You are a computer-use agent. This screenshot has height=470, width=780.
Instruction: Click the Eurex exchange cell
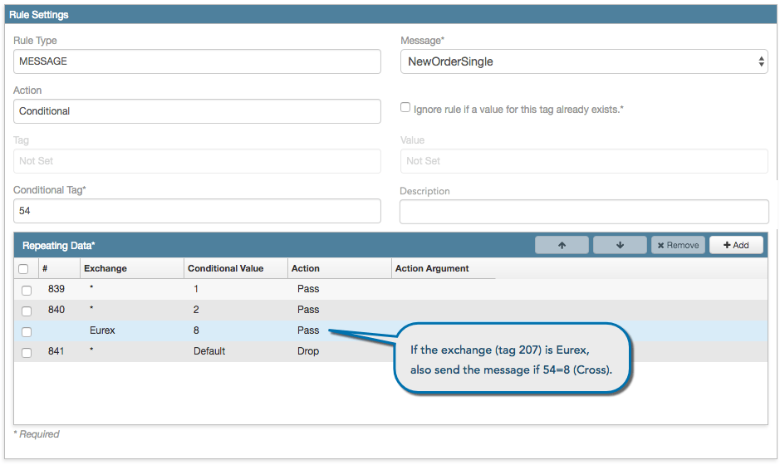[x=102, y=330]
